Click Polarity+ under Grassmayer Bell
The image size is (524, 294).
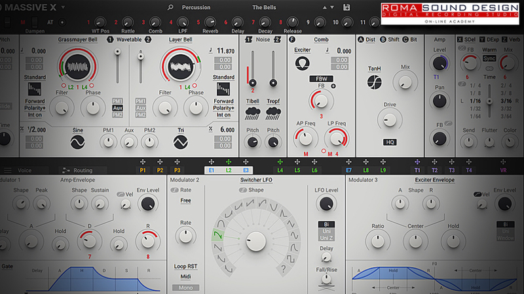[35, 108]
